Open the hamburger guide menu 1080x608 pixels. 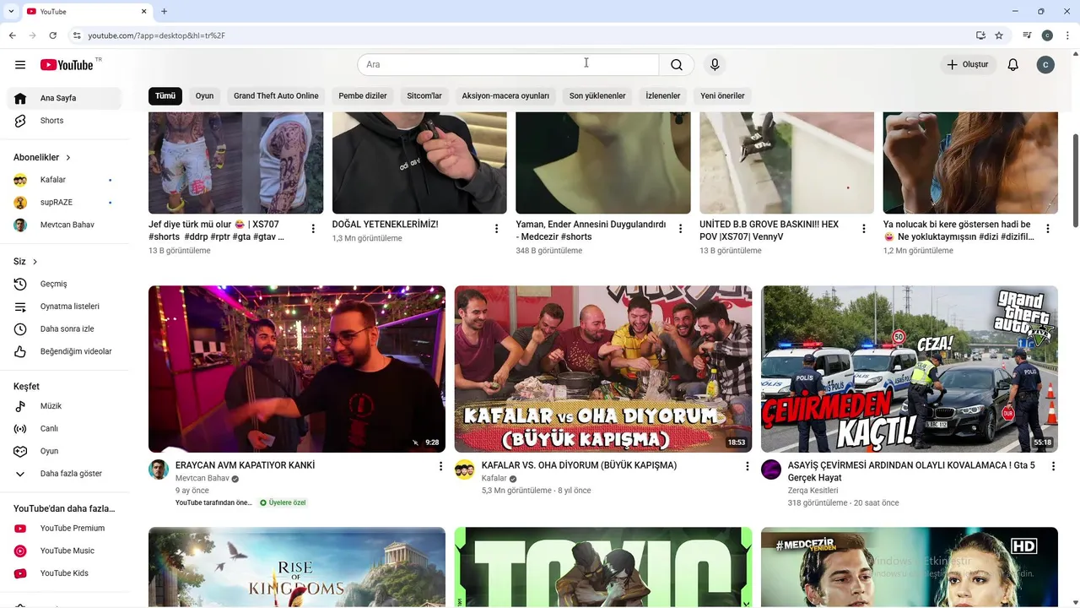(x=20, y=65)
